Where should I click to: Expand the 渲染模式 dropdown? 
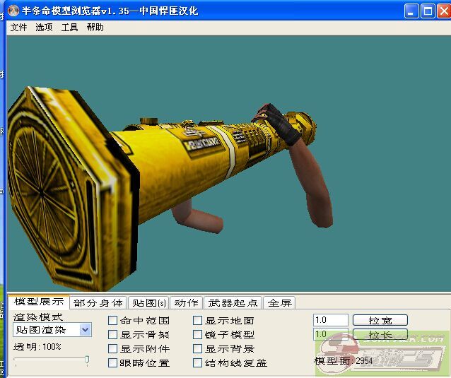click(x=85, y=330)
